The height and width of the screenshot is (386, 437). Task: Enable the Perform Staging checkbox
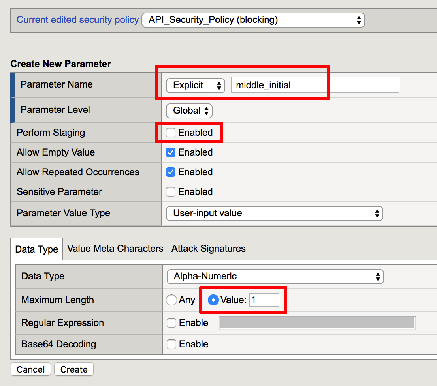click(171, 133)
